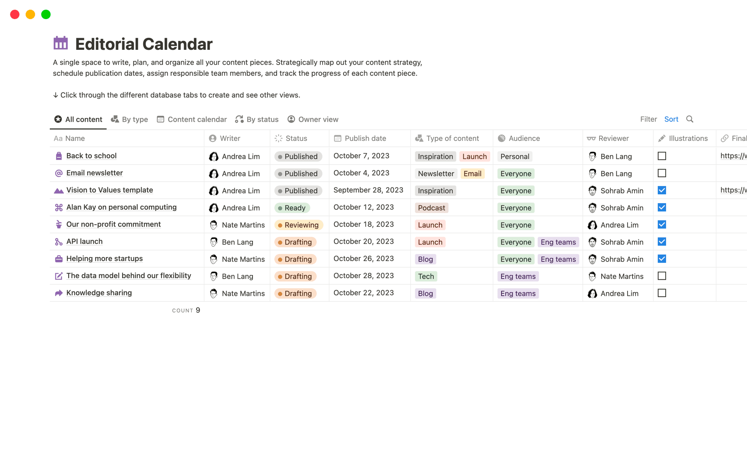Open the Filter options
The width and height of the screenshot is (747, 467).
click(x=648, y=119)
